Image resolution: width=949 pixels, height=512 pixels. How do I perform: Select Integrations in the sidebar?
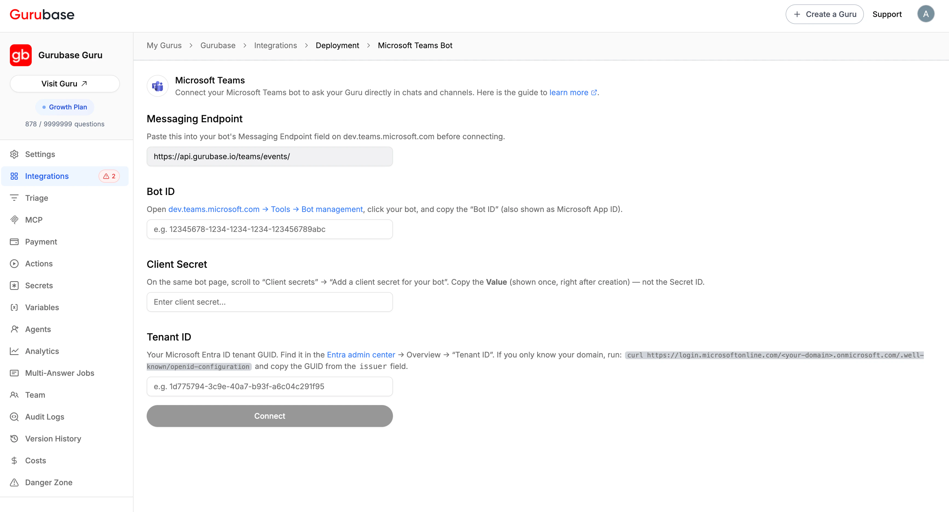(x=65, y=176)
